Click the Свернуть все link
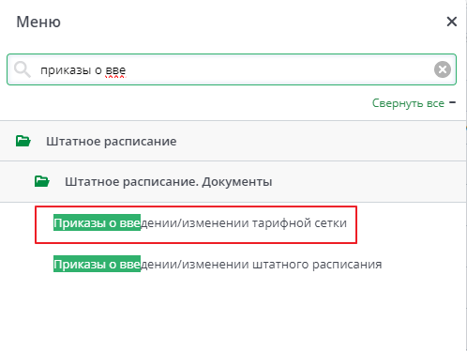 click(x=408, y=103)
